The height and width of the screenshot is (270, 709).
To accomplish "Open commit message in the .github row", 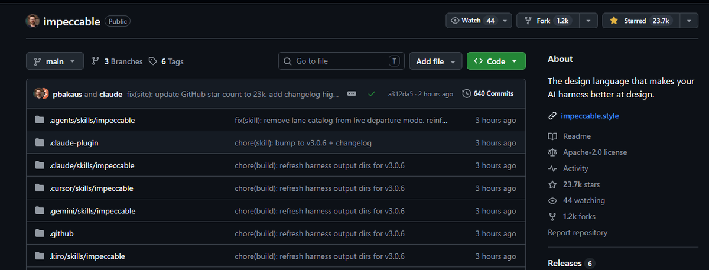I will coord(320,234).
